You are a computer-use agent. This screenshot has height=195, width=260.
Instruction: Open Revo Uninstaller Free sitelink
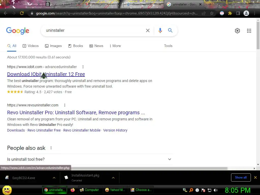[x=44, y=130]
